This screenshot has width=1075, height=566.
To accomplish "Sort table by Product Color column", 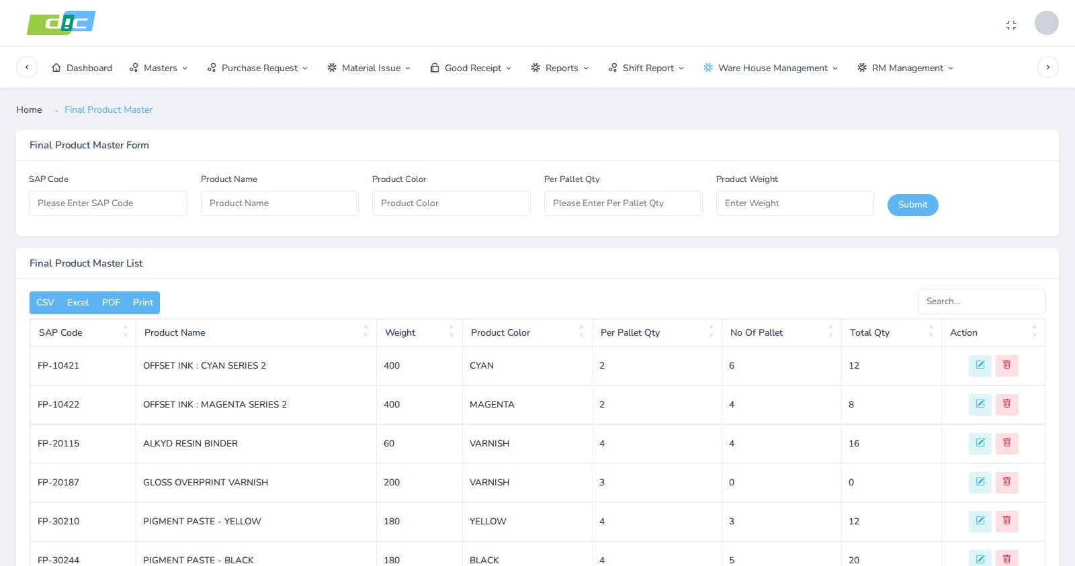I will coord(527,332).
